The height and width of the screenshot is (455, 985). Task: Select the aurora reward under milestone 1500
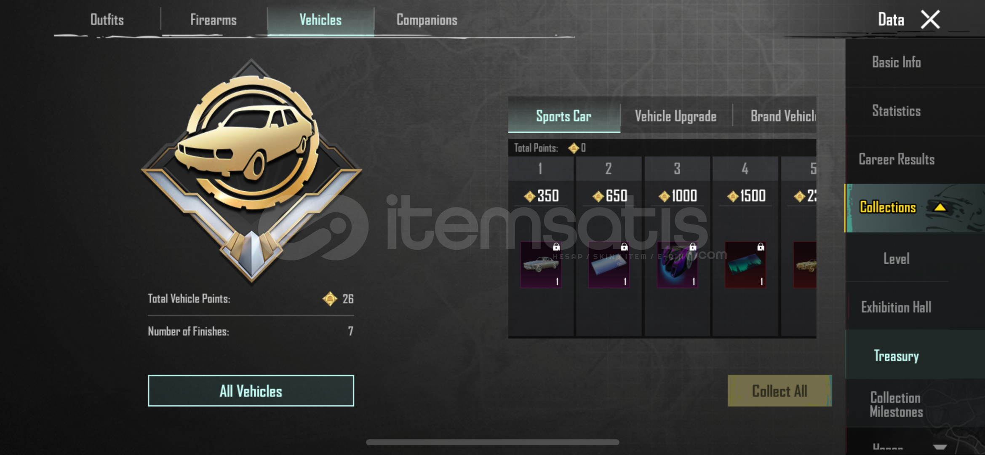[745, 265]
